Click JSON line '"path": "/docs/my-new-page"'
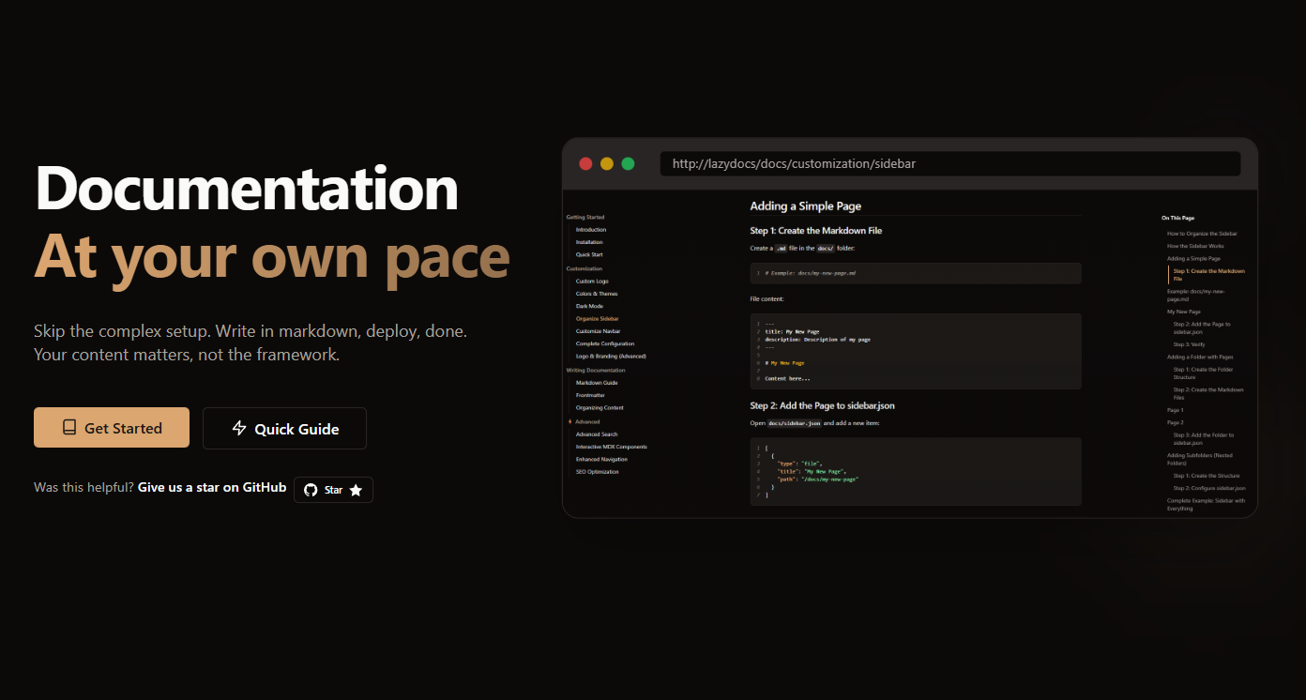The width and height of the screenshot is (1306, 700). pyautogui.click(x=818, y=479)
